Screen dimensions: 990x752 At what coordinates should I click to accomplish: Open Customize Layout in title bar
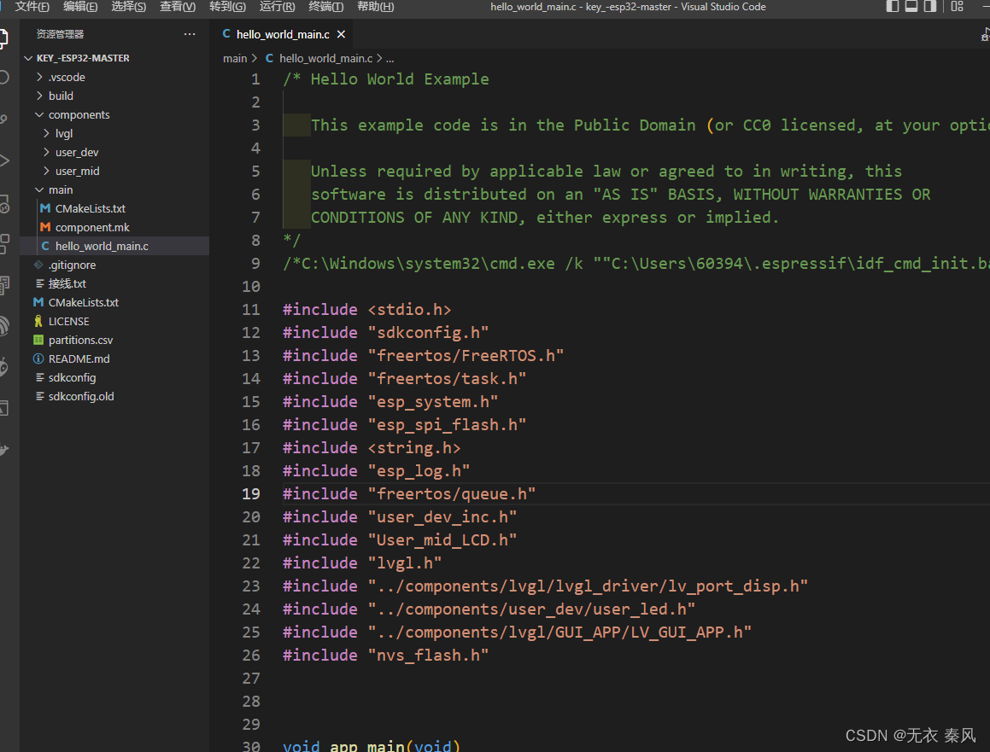click(x=958, y=6)
